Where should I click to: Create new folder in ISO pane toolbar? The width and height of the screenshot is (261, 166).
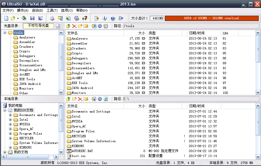point(80,26)
